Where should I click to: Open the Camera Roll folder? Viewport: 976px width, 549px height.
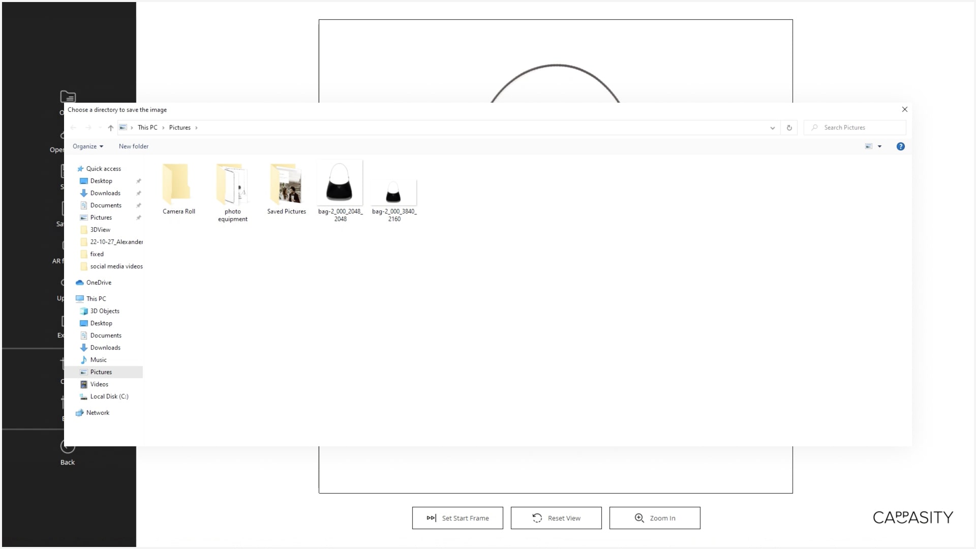pos(178,189)
